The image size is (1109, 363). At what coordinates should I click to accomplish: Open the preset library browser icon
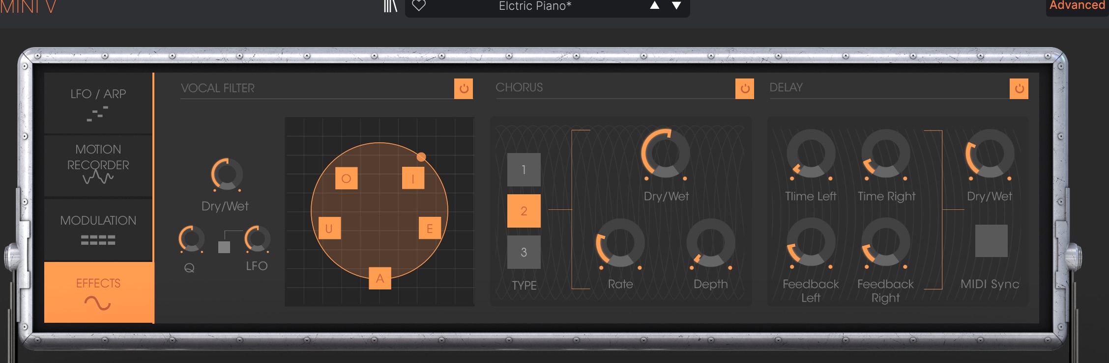pos(390,6)
